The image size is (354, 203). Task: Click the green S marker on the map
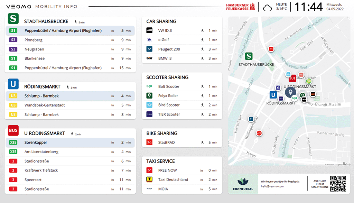coord(249,56)
